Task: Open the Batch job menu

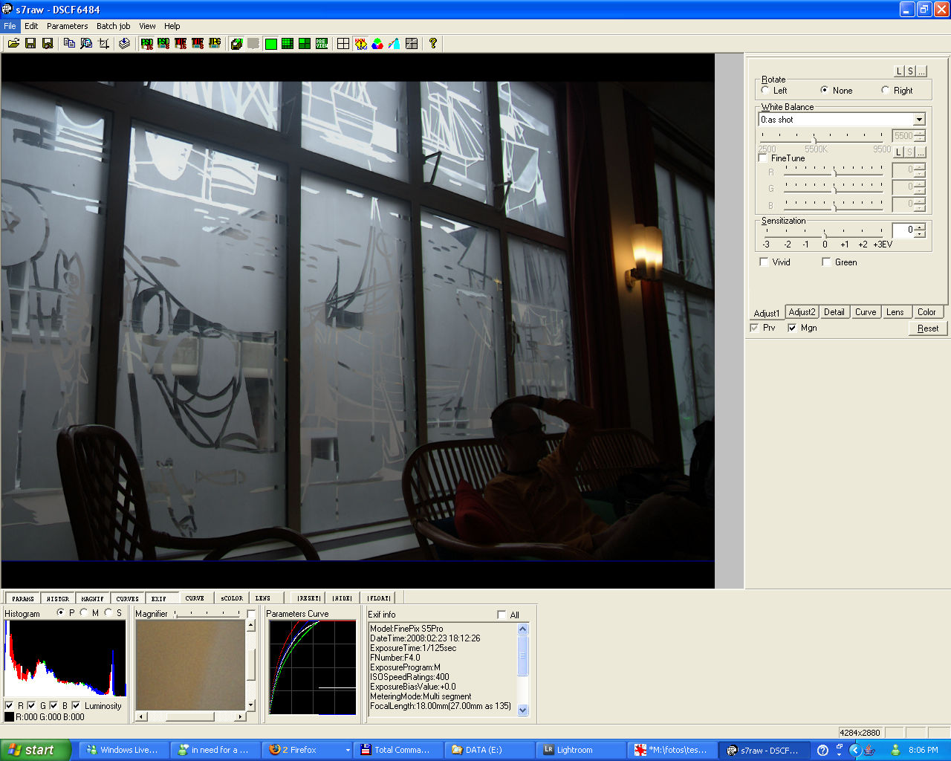Action: click(113, 26)
